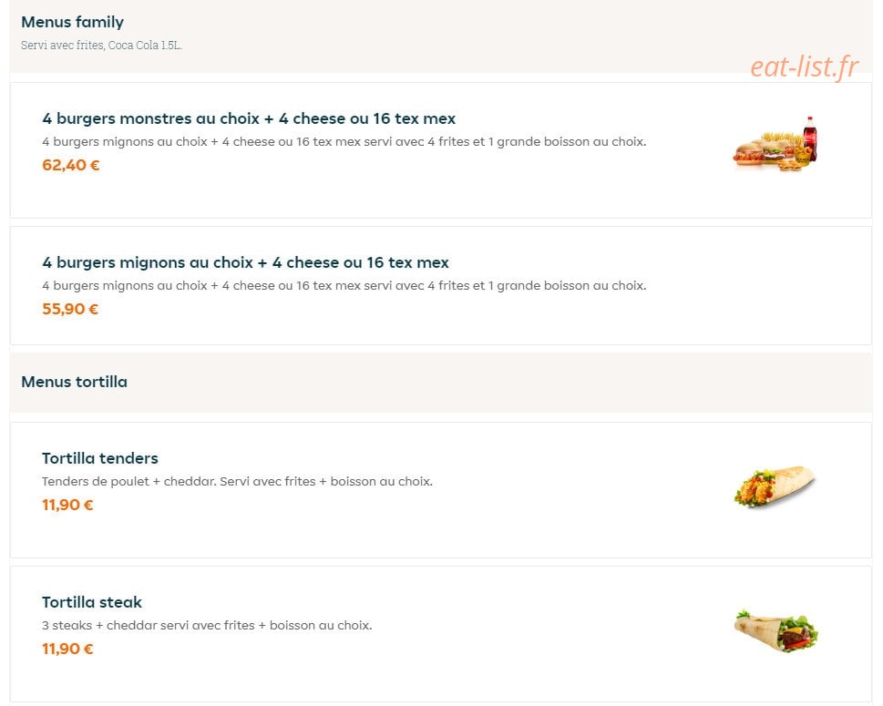This screenshot has width=883, height=706.
Task: Click the burgers mignons menu description
Action: [344, 286]
